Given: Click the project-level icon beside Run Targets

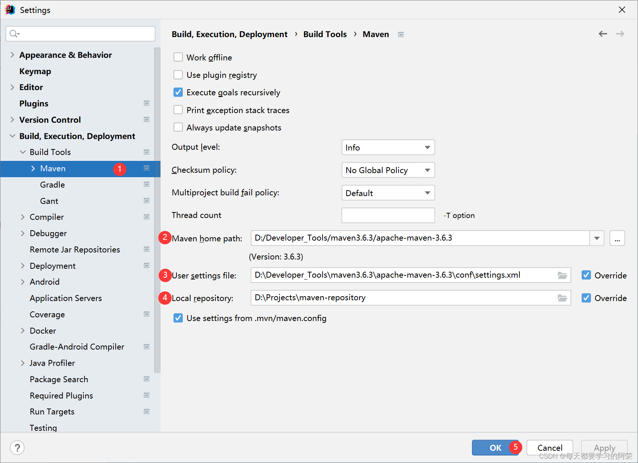Looking at the screenshot, I should pos(147,411).
